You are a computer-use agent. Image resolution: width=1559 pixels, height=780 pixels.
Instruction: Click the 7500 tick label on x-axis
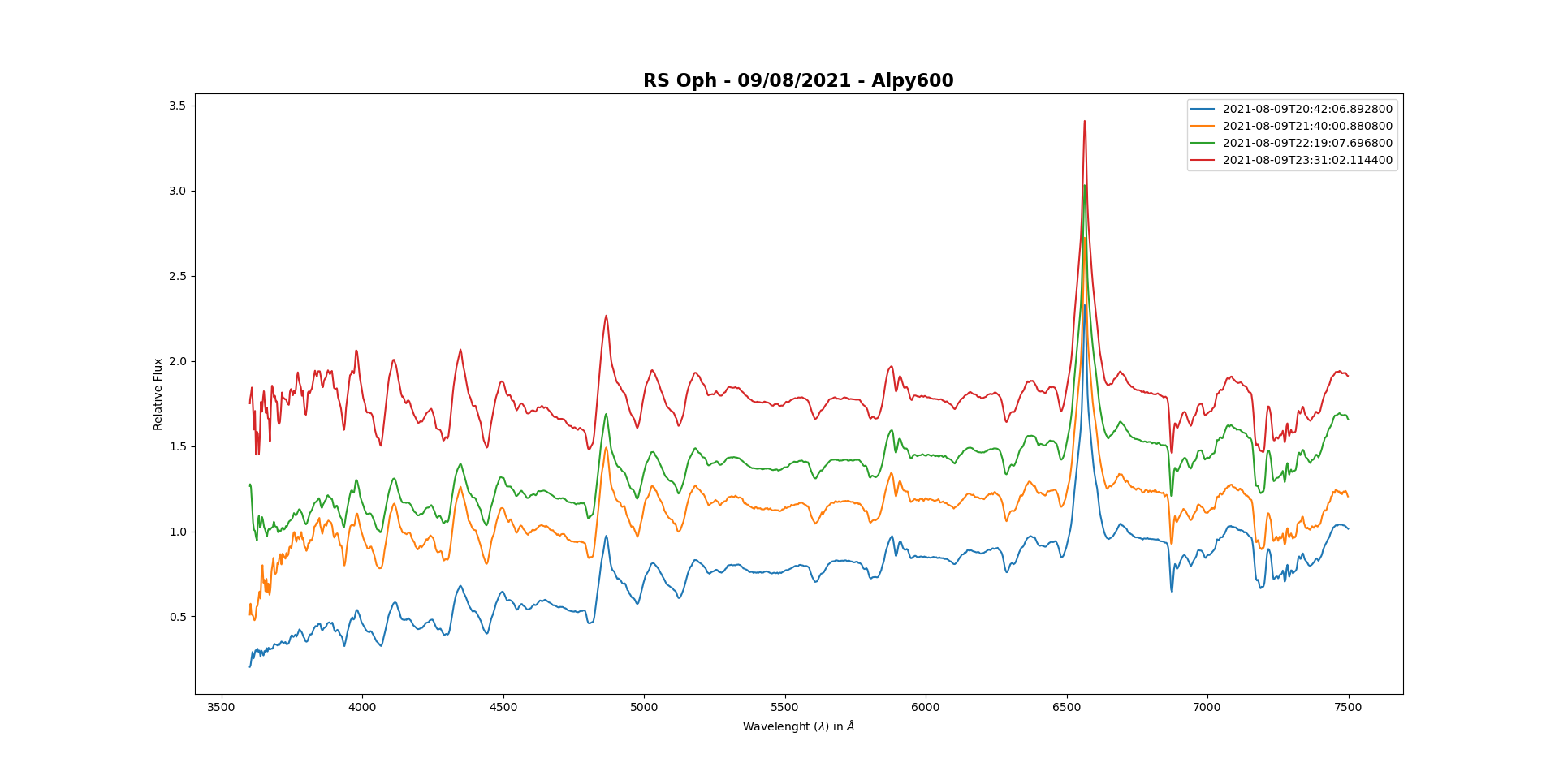1348,707
